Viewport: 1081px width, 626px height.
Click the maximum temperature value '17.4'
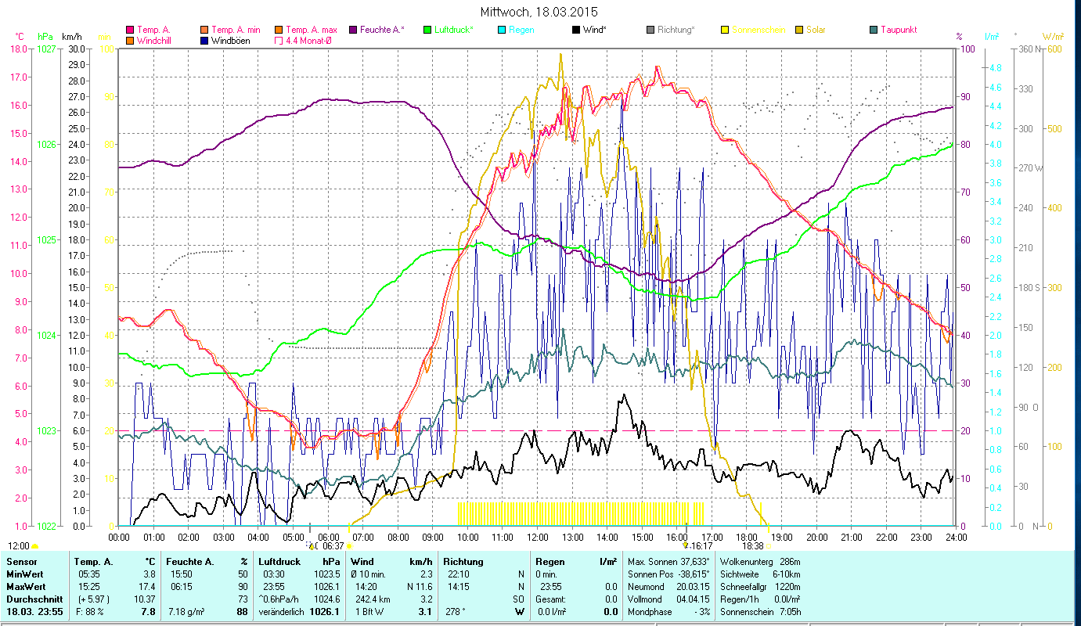148,587
